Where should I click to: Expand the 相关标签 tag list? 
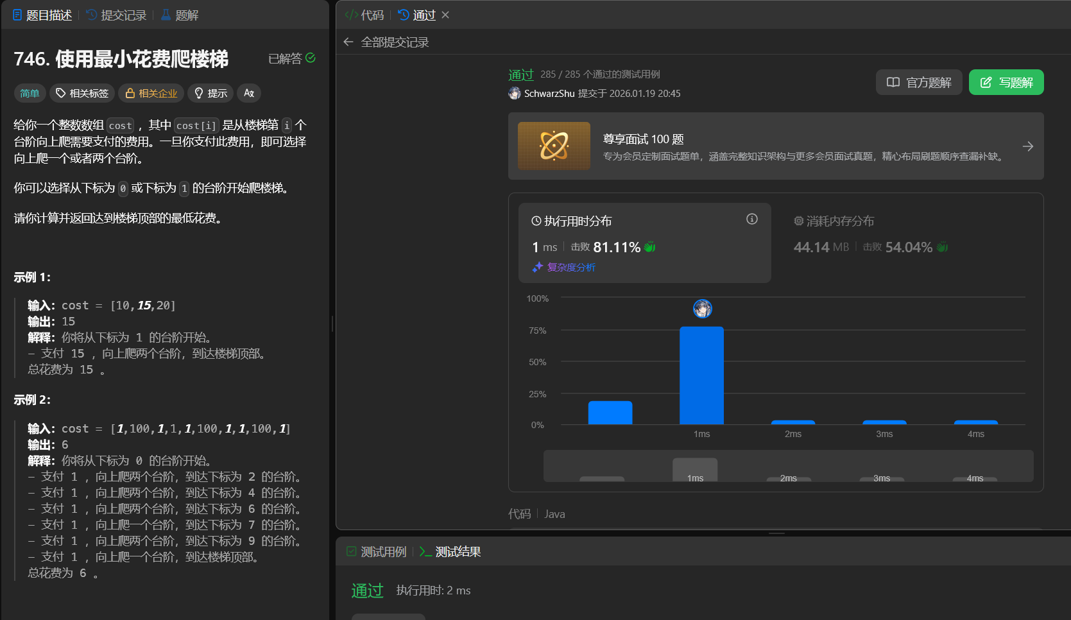[81, 93]
